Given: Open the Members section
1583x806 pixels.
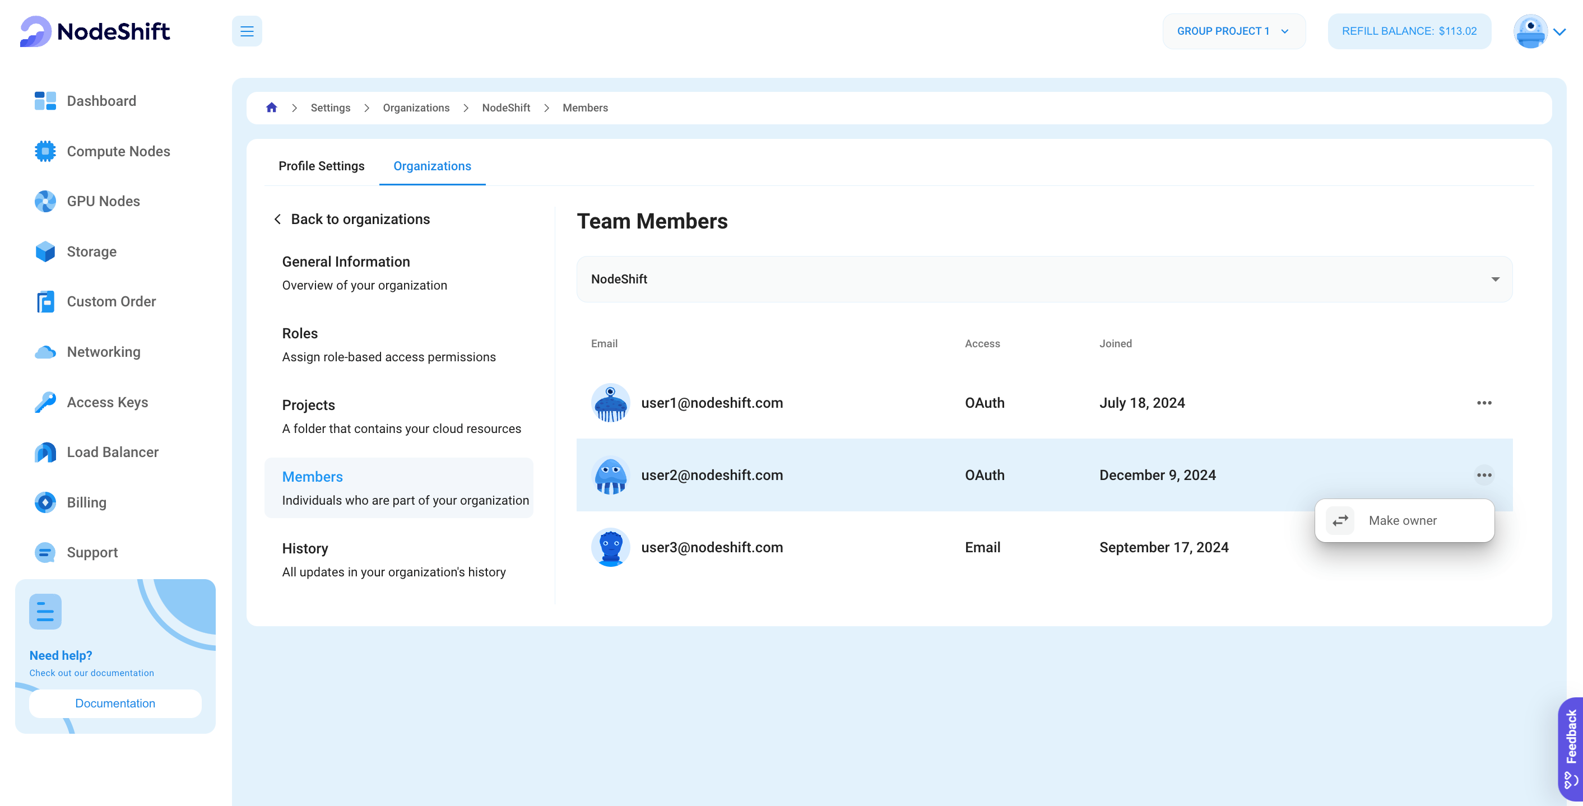Looking at the screenshot, I should coord(399,488).
